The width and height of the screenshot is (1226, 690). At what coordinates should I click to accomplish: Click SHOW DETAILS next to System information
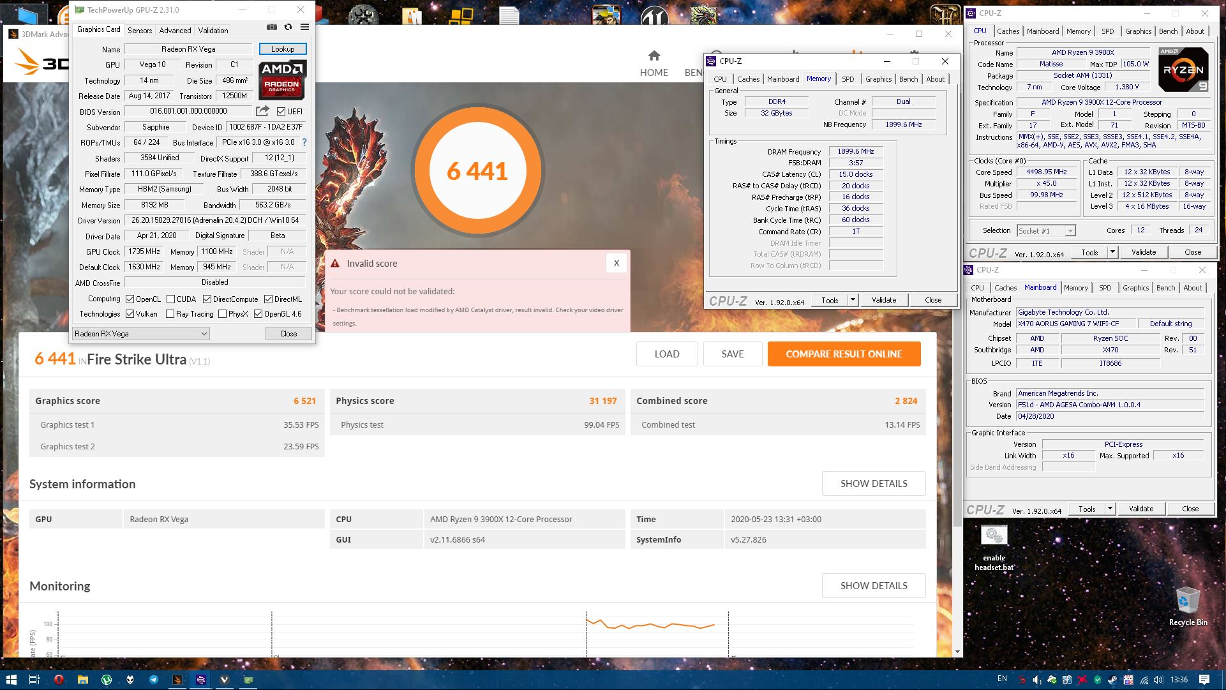click(x=874, y=483)
